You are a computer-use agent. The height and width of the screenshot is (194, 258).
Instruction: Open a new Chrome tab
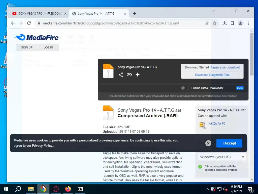pos(135,14)
